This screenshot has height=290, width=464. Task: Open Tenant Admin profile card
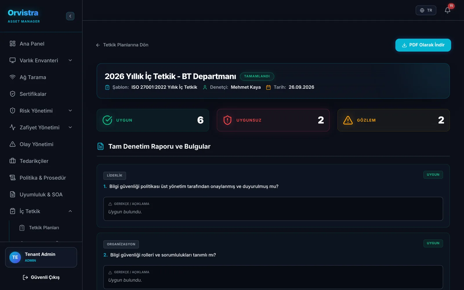pyautogui.click(x=41, y=257)
